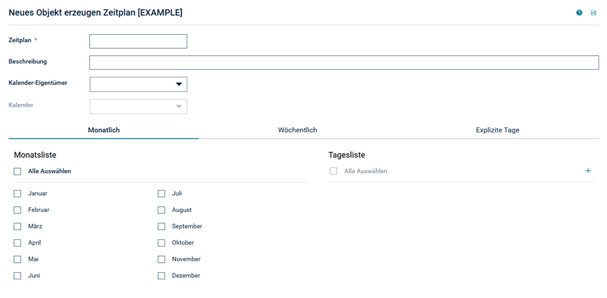Image resolution: width=607 pixels, height=298 pixels.
Task: Tick the Februar checkbox
Action: 17,210
